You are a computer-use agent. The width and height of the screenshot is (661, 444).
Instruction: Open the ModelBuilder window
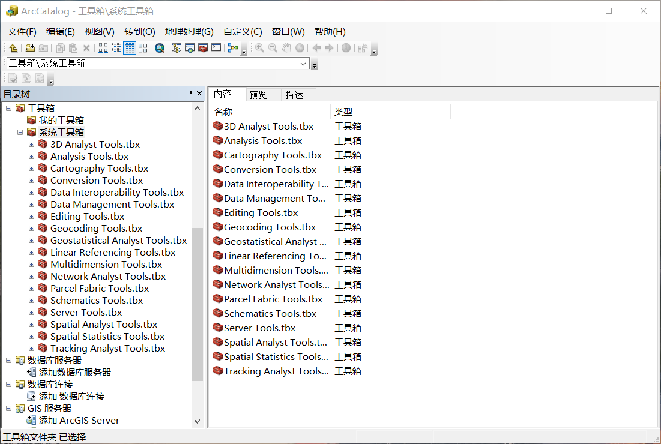pos(233,48)
